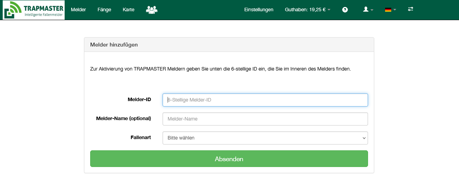Open German flag language selector
The height and width of the screenshot is (179, 459).
click(x=390, y=10)
